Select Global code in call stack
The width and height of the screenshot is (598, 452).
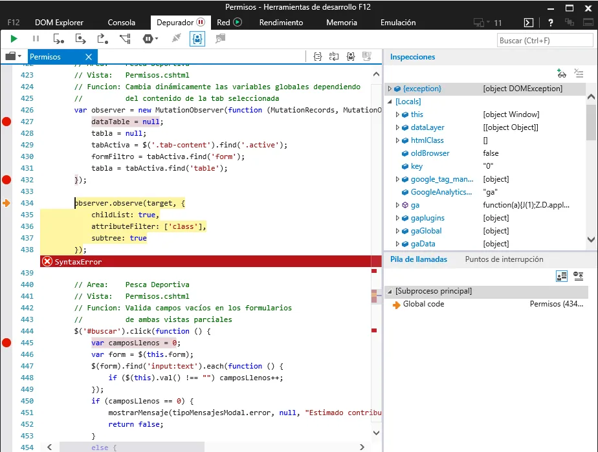(423, 304)
